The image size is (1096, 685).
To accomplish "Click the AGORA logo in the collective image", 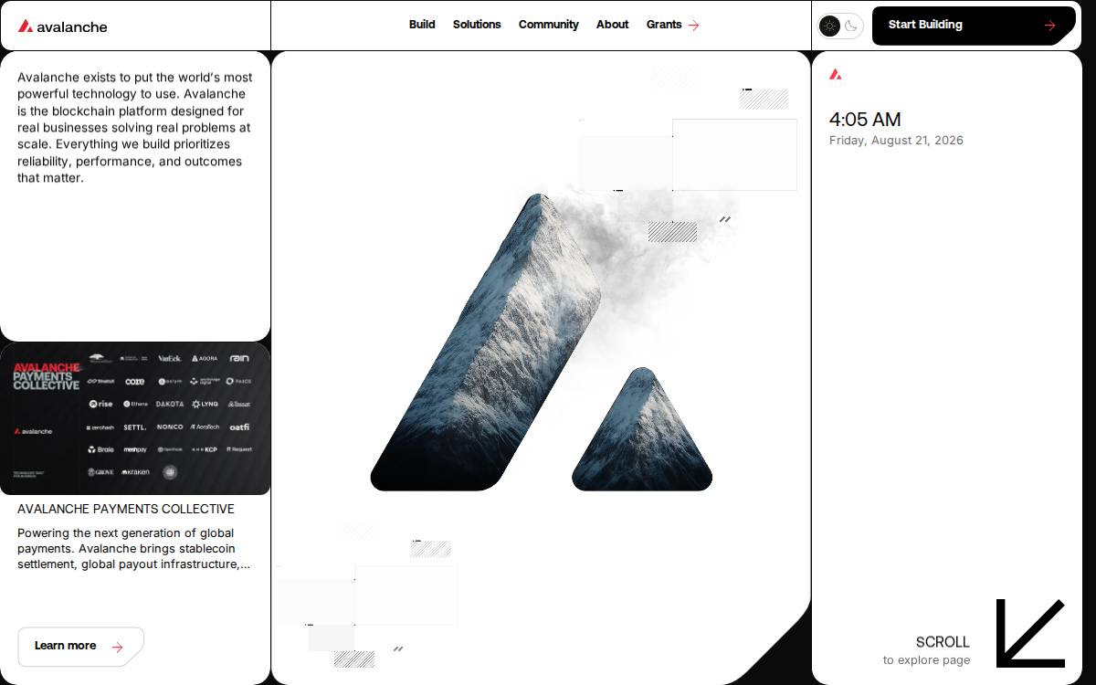I will click(205, 359).
